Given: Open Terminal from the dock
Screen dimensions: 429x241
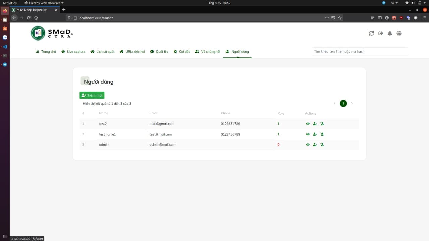Looking at the screenshot, I should 5,56.
